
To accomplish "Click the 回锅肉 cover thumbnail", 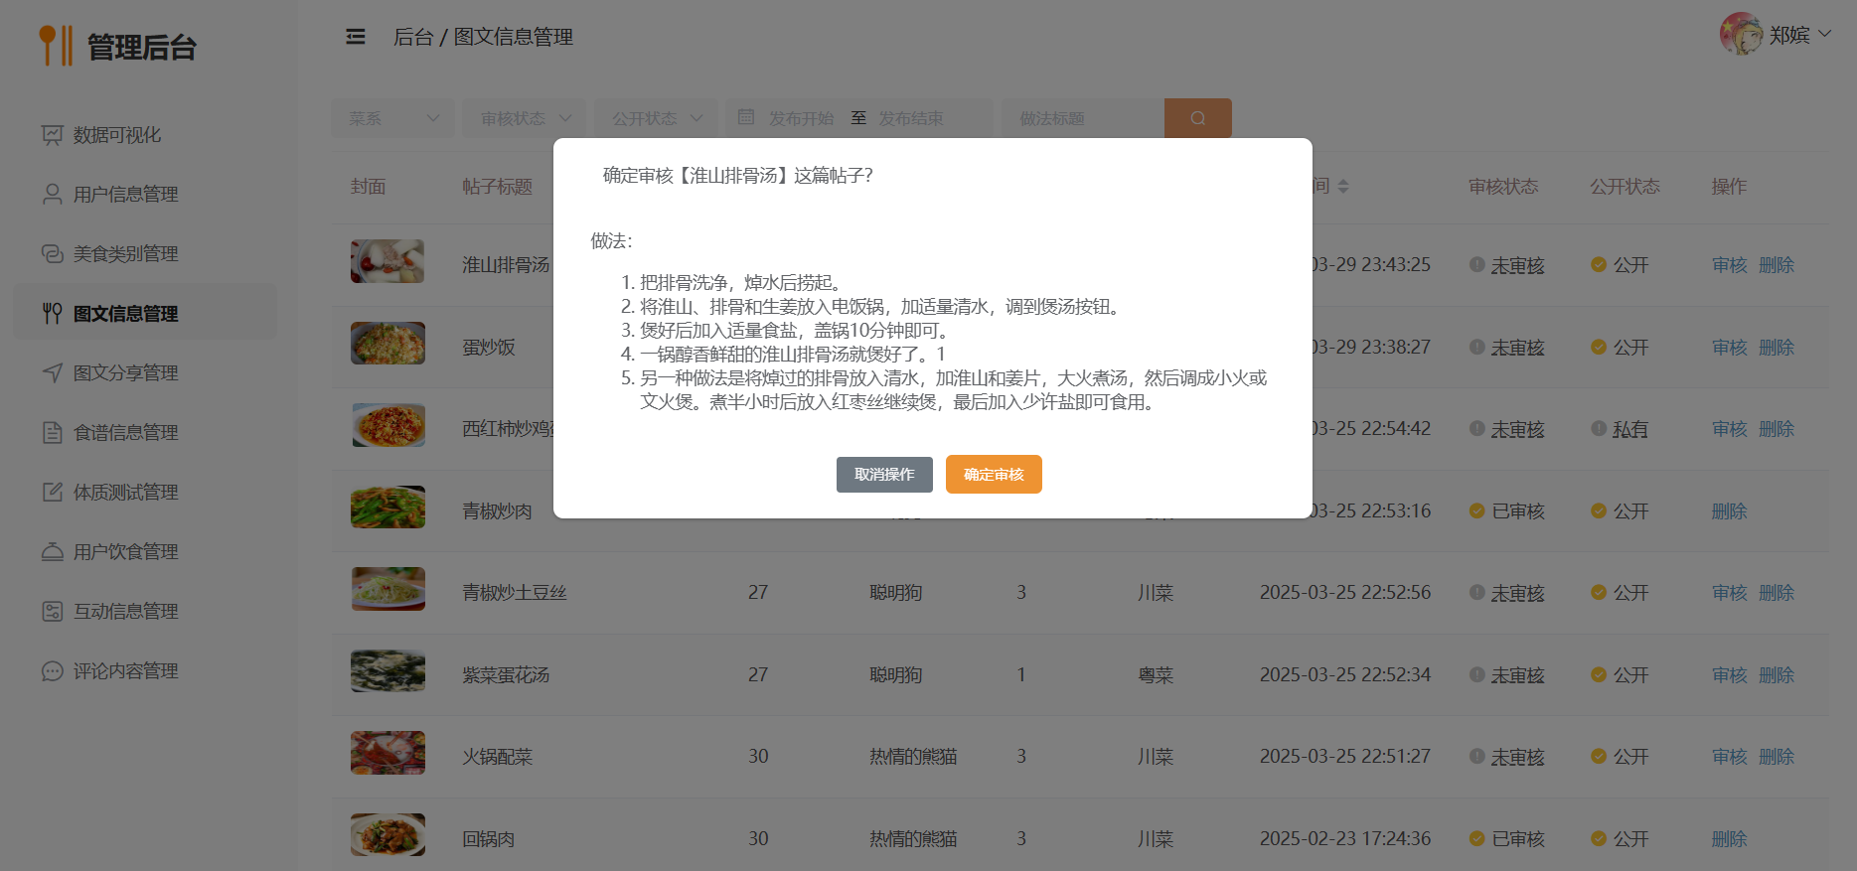I will click(387, 835).
